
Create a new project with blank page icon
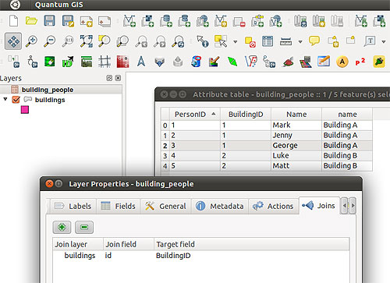coord(13,20)
